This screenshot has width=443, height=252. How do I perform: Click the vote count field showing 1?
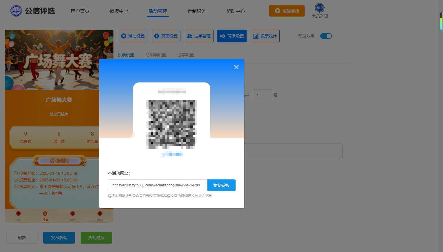tap(262, 95)
